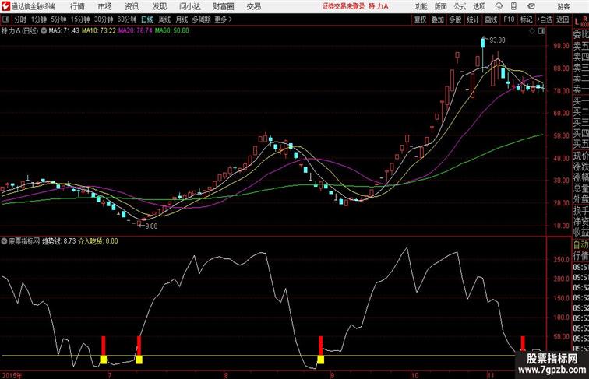Click the 标记 mark button
The width and height of the screenshot is (589, 379).
(526, 19)
